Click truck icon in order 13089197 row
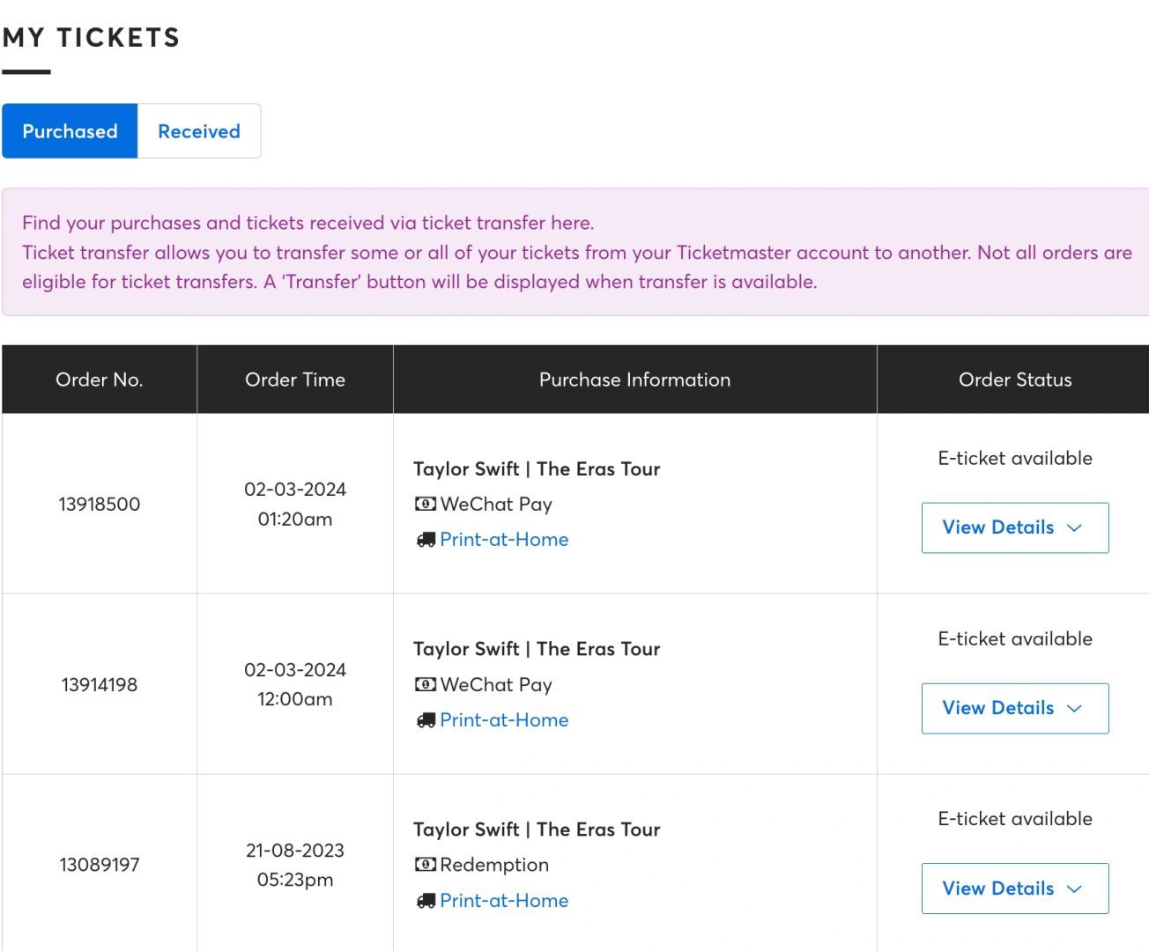Screen dimensions: 1149x951 [426, 901]
